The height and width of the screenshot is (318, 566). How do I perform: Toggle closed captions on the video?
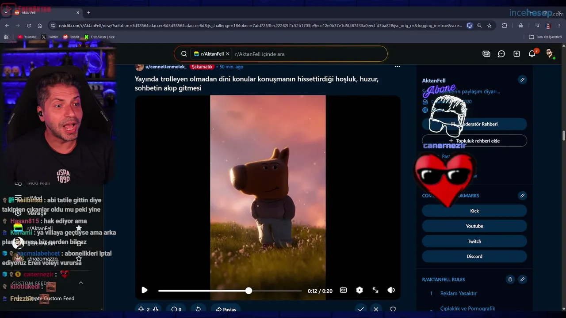(x=343, y=290)
